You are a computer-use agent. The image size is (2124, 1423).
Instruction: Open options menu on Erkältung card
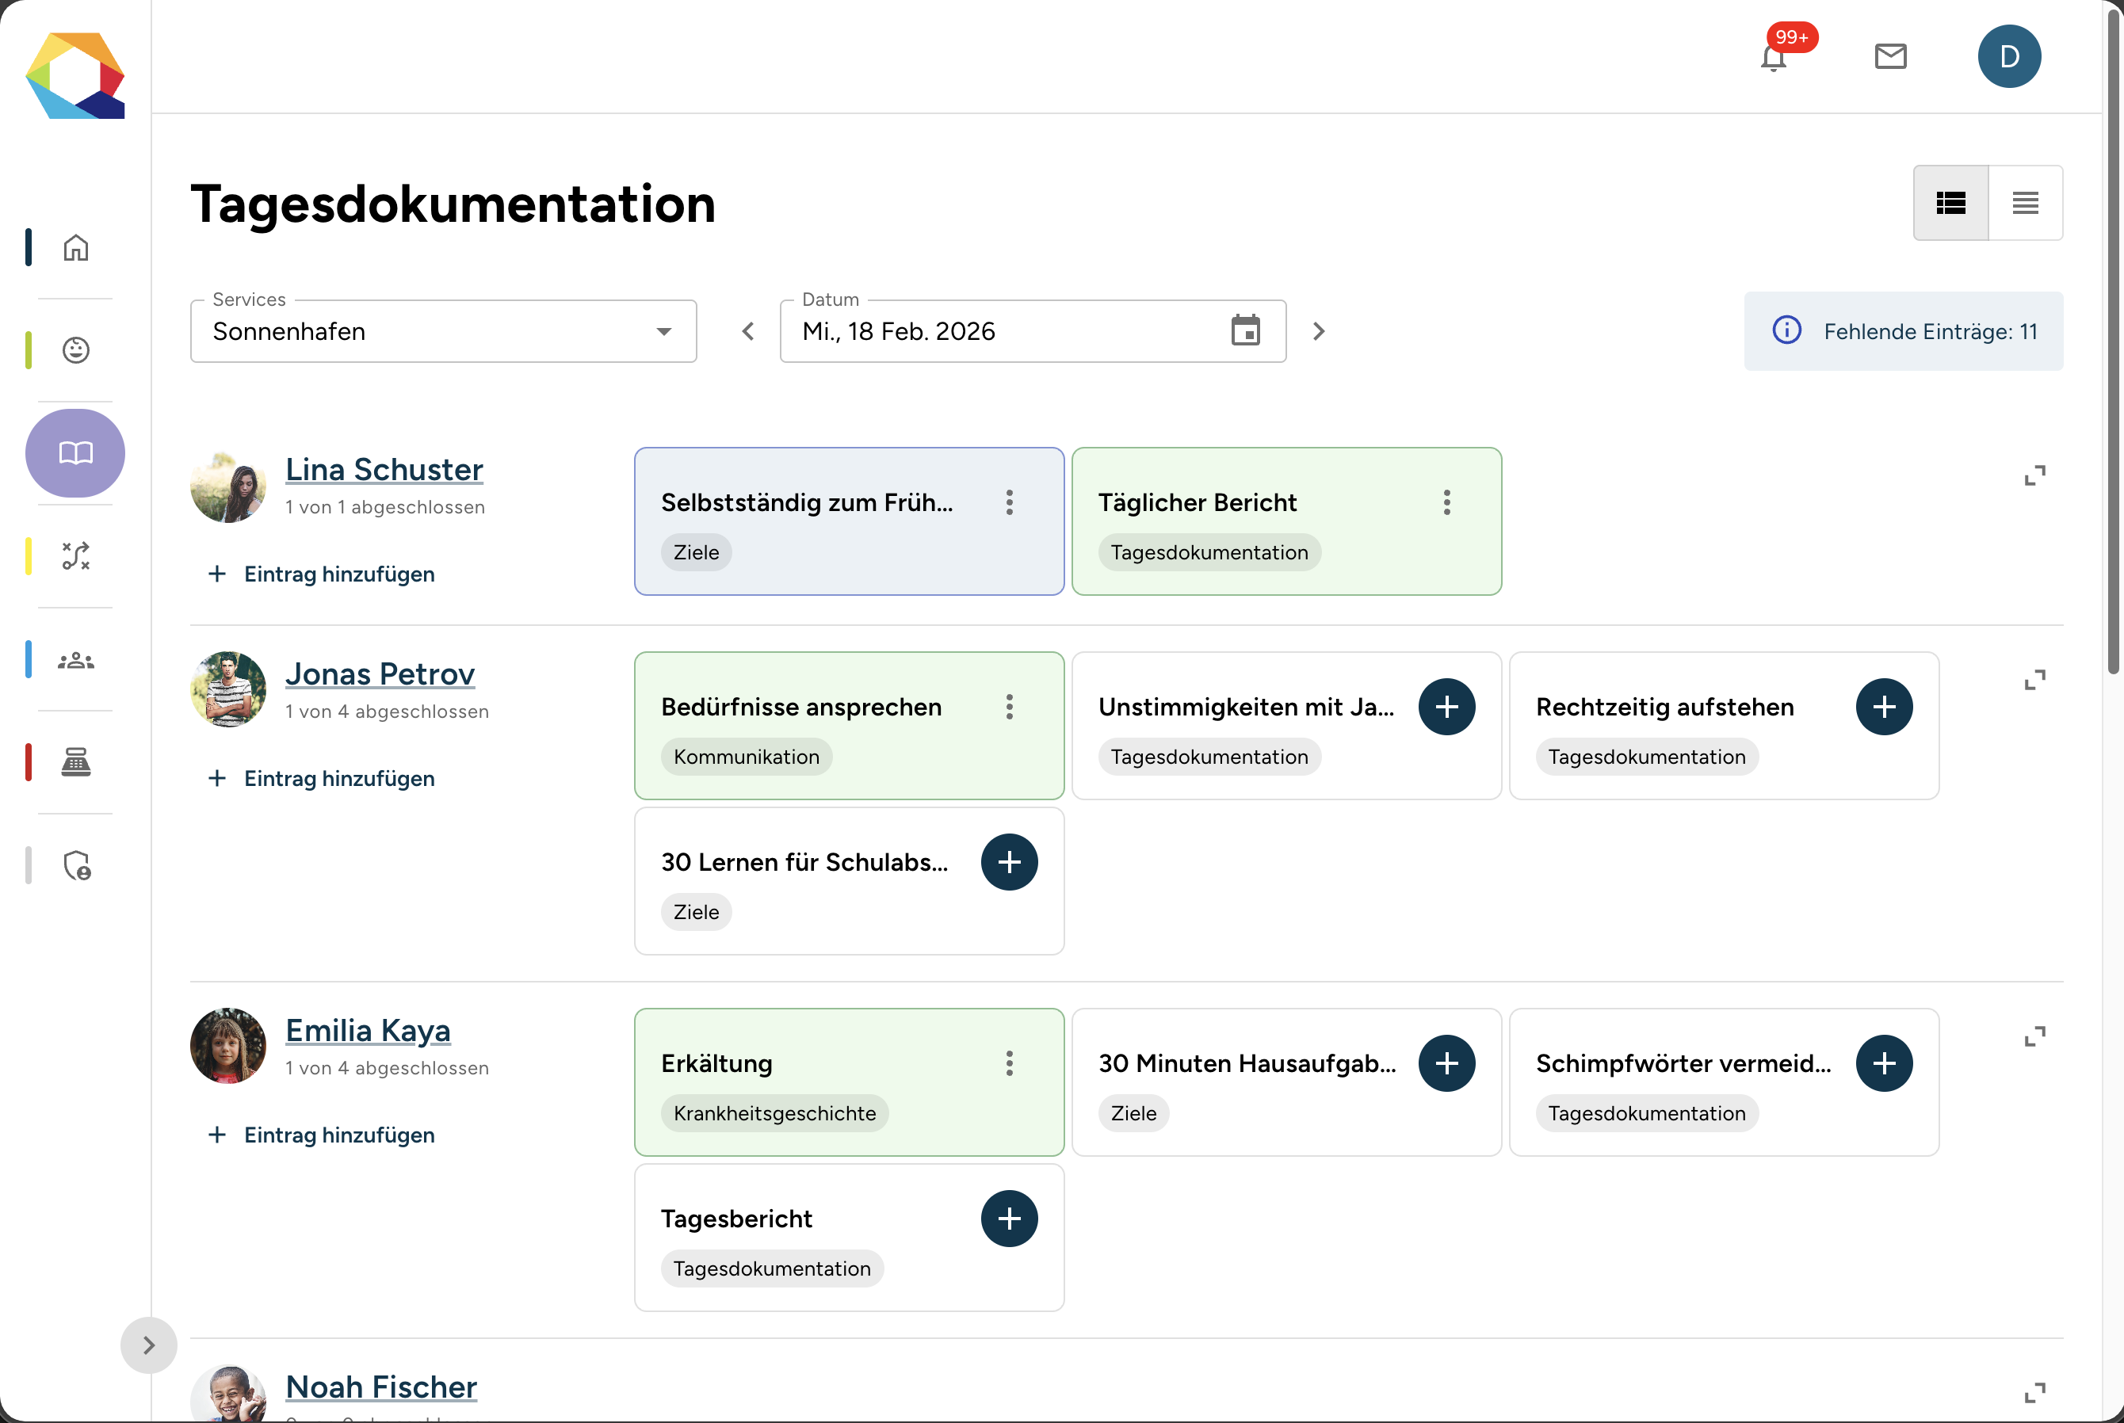tap(1008, 1062)
